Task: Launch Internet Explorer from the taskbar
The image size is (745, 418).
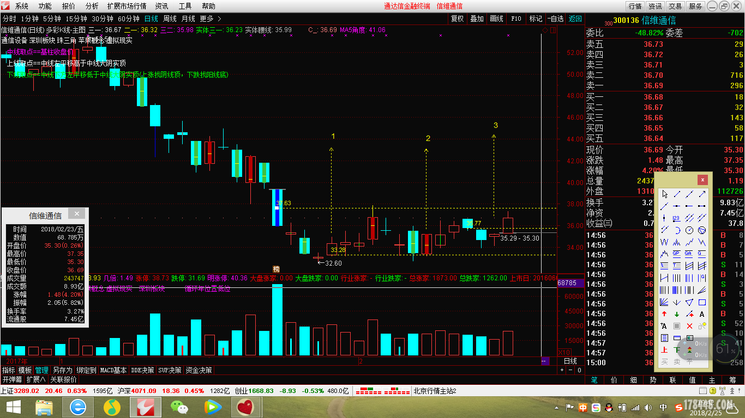Action: [x=78, y=407]
